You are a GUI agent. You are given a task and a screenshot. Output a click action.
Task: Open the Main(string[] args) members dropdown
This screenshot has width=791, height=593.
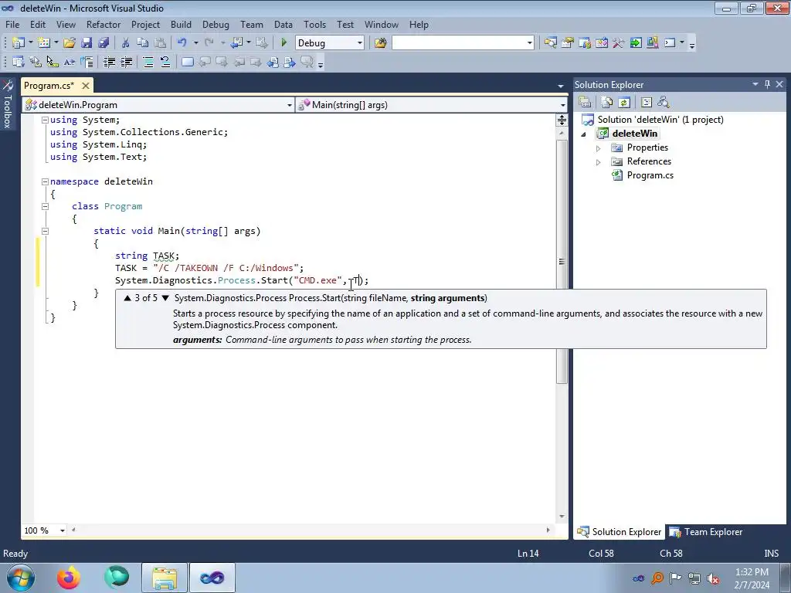point(562,105)
